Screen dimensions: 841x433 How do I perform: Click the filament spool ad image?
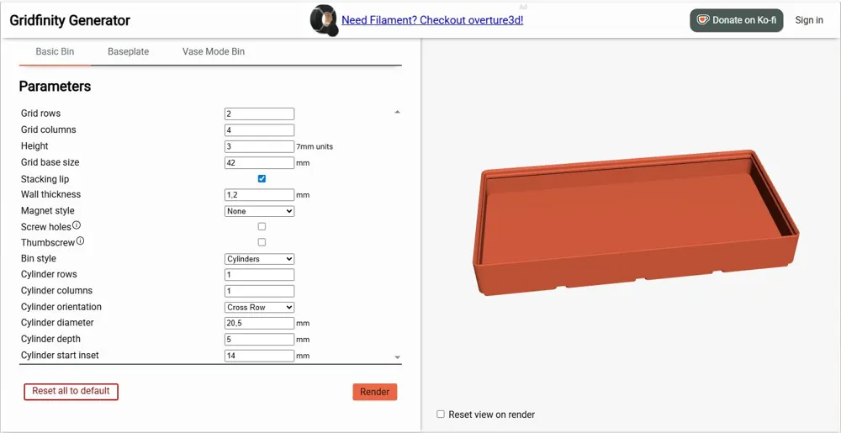click(x=325, y=20)
